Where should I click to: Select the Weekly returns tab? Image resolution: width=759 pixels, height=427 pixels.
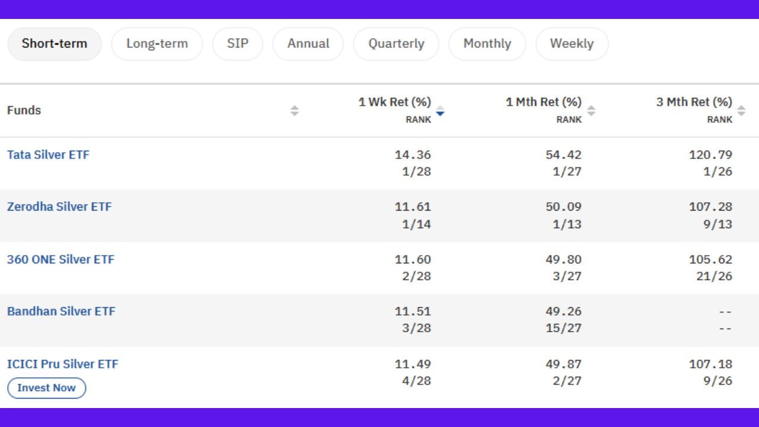pos(572,44)
